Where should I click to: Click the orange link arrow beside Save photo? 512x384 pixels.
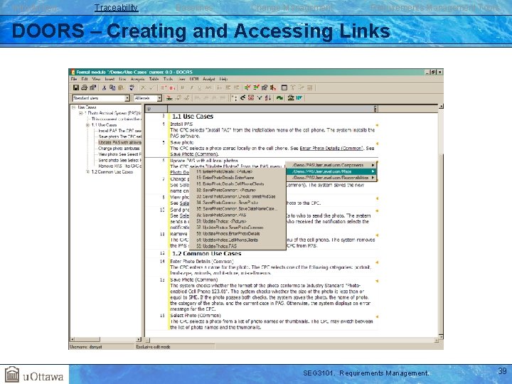tap(377, 144)
